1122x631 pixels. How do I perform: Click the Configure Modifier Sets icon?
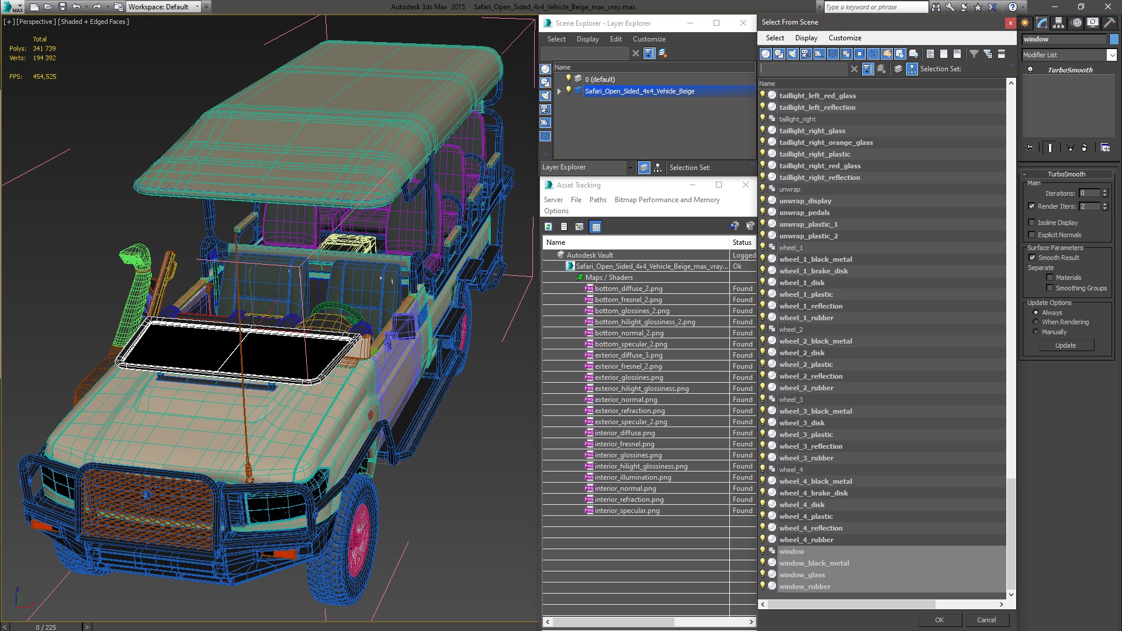1105,148
